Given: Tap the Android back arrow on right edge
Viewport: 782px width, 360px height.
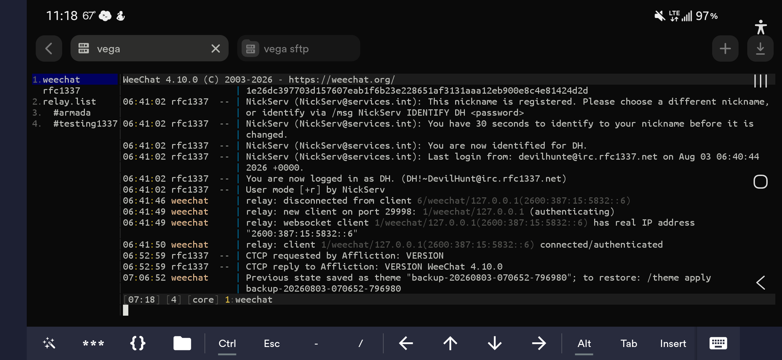Looking at the screenshot, I should 761,283.
